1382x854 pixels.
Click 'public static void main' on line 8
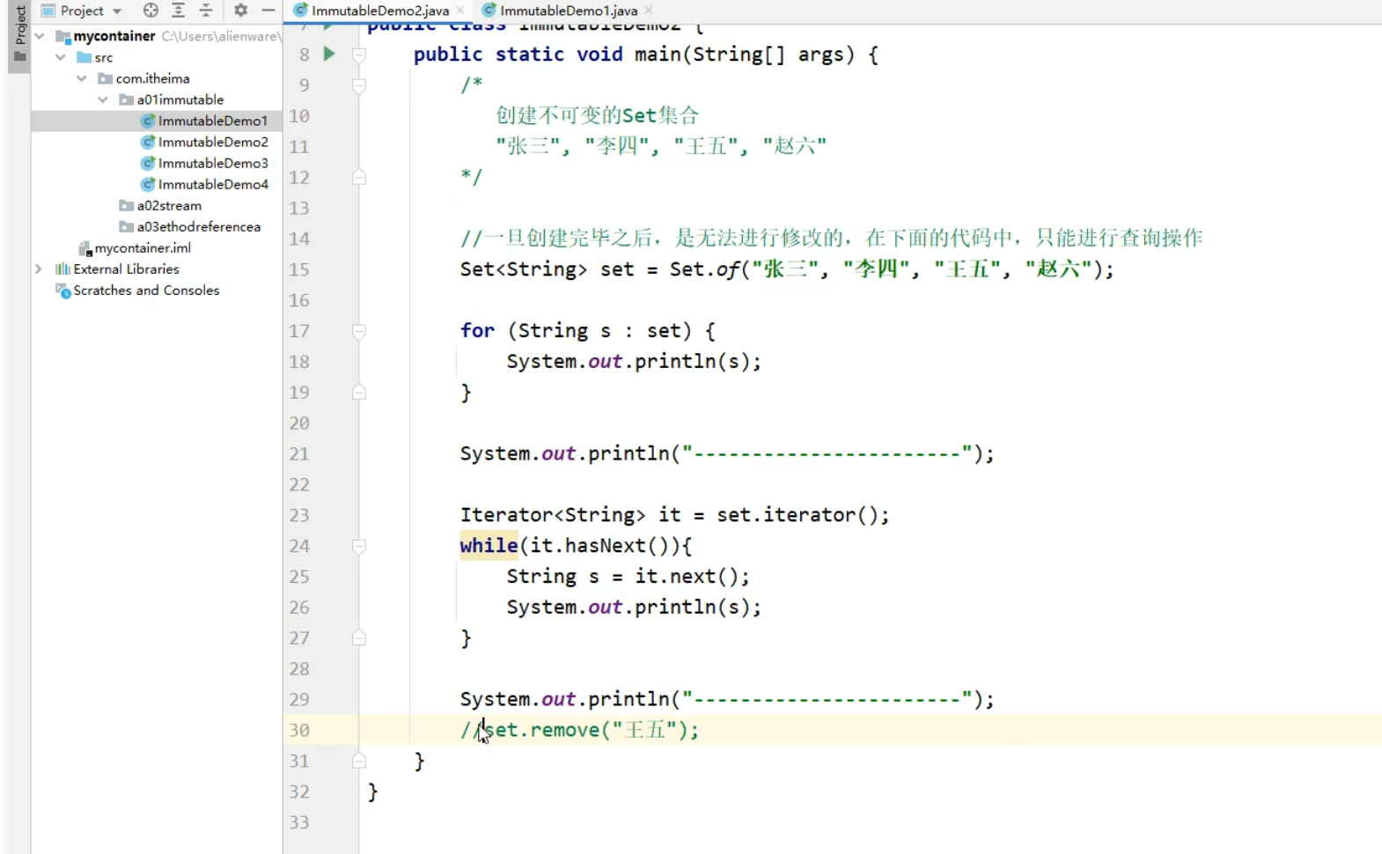coord(547,55)
